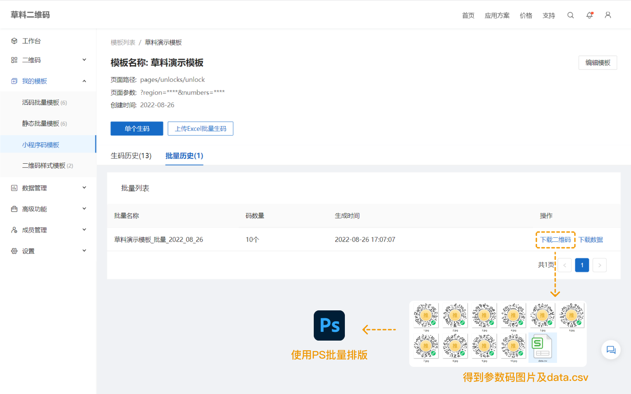Click the 设置 gear icon

[x=14, y=251]
